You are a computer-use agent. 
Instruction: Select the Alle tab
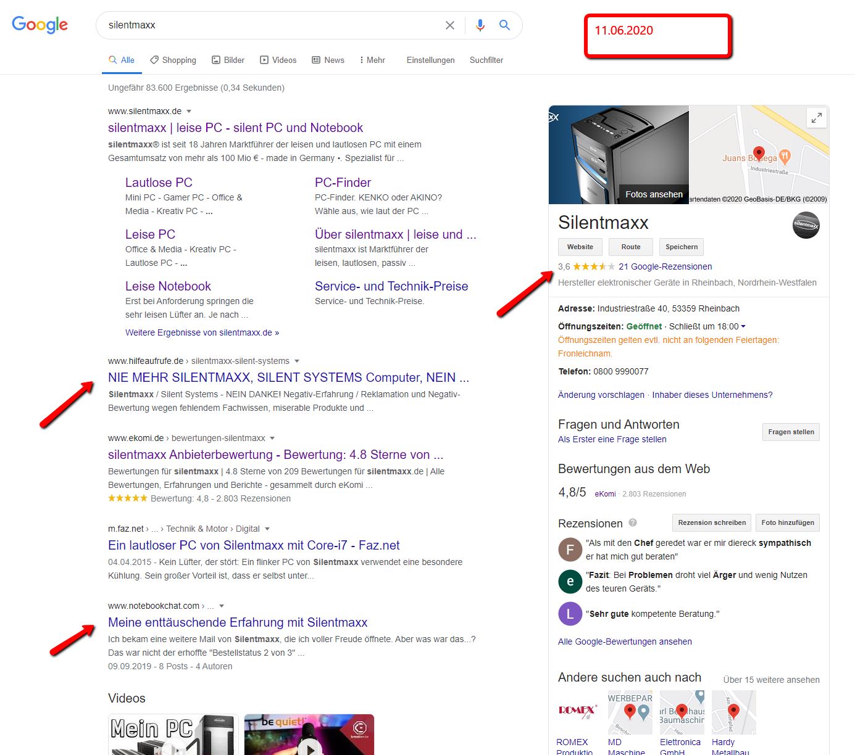point(122,60)
